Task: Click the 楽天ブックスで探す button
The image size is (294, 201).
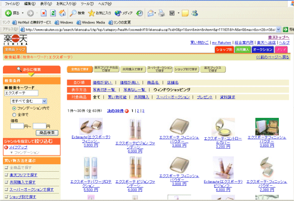Action: 213,69
